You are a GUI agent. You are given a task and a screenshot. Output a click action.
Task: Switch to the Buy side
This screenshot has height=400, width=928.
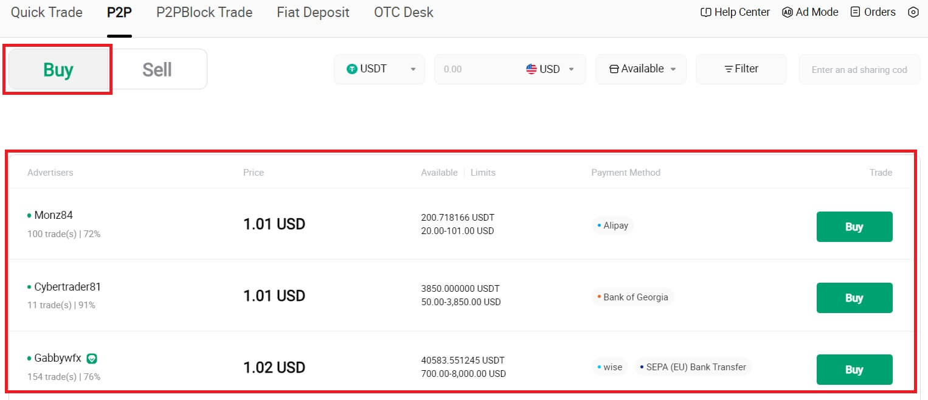57,69
